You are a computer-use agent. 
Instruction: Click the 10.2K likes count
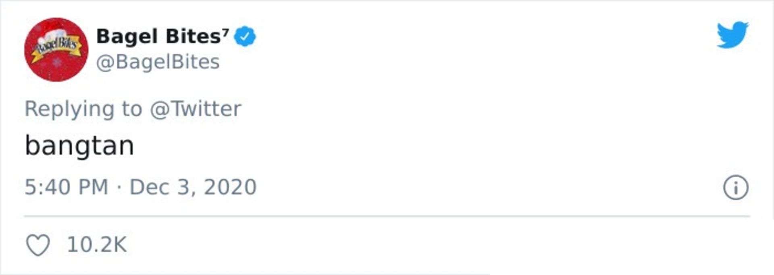click(97, 245)
